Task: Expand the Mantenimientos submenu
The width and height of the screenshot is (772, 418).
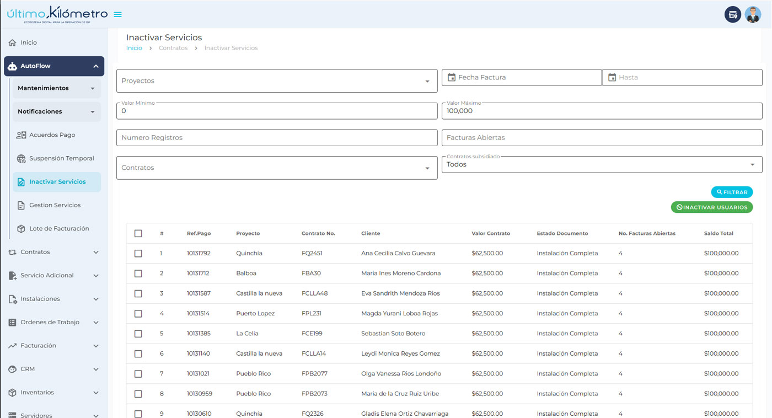Action: [56, 88]
